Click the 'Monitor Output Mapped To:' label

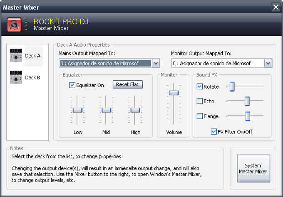201,53
